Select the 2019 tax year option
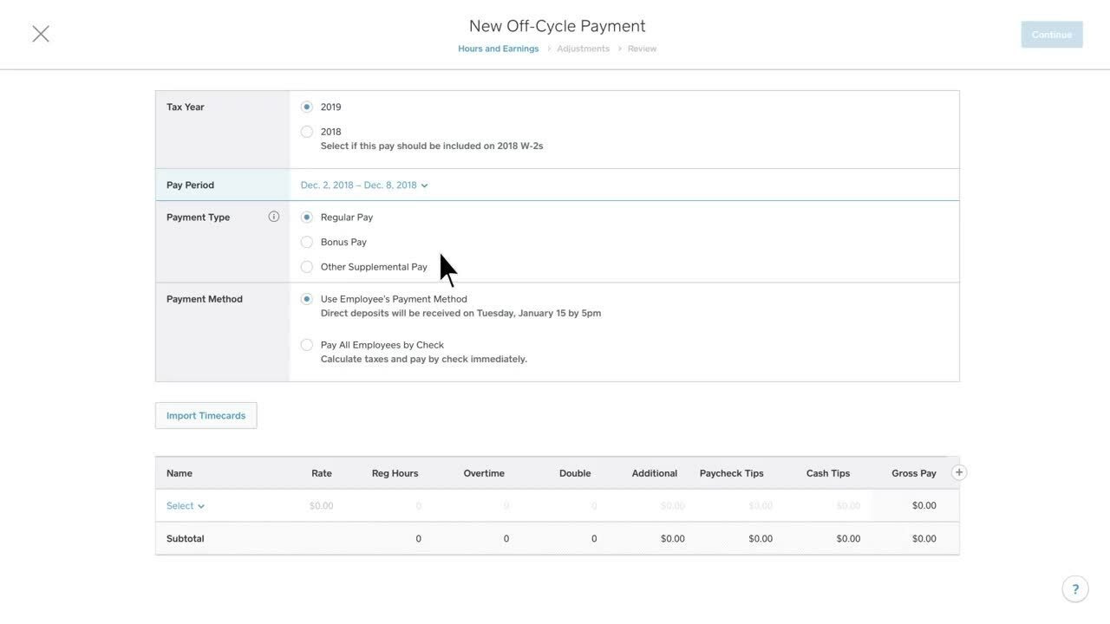 click(x=307, y=107)
